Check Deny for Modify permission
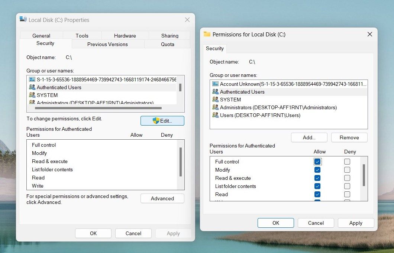Viewport: 394px width, 253px height. pyautogui.click(x=347, y=170)
